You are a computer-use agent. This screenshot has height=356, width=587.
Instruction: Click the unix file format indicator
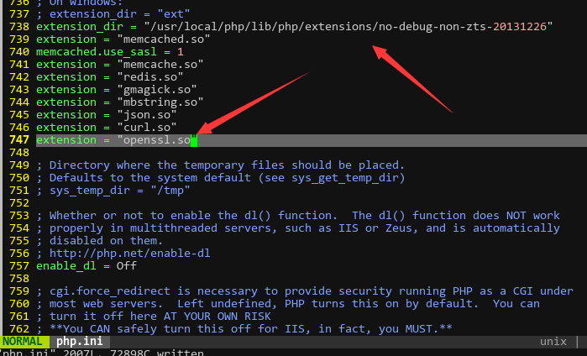pyautogui.click(x=554, y=342)
